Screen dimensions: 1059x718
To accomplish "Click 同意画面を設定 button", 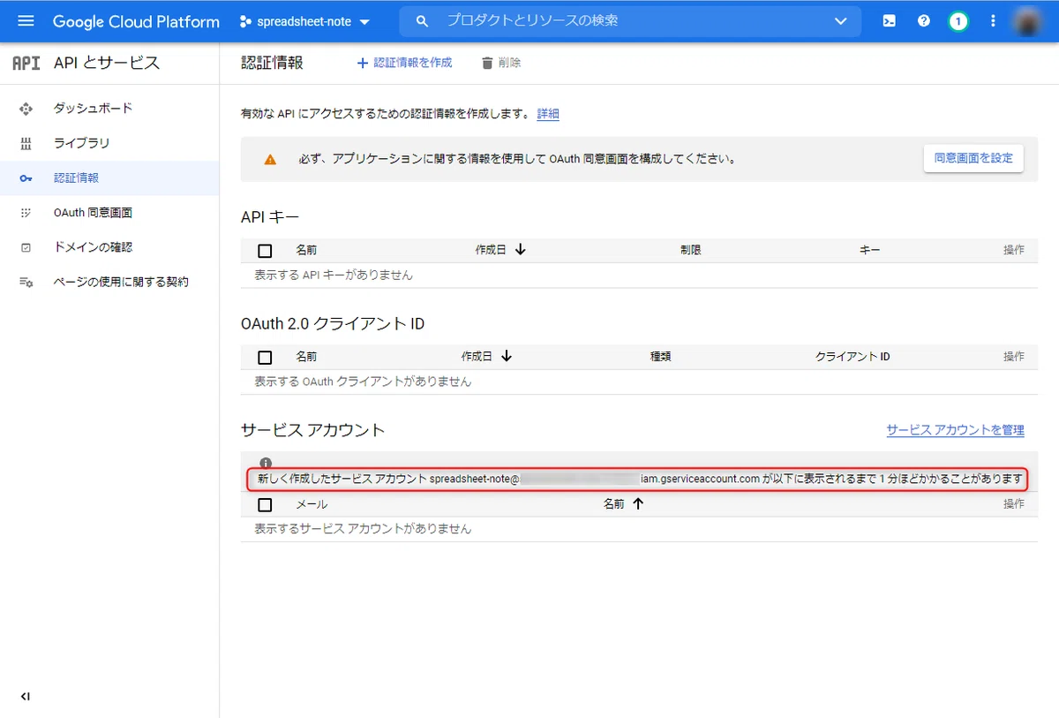I will (x=973, y=159).
